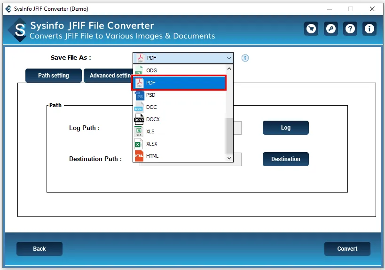
Task: Click the title bar app icon
Action: [x=8, y=9]
